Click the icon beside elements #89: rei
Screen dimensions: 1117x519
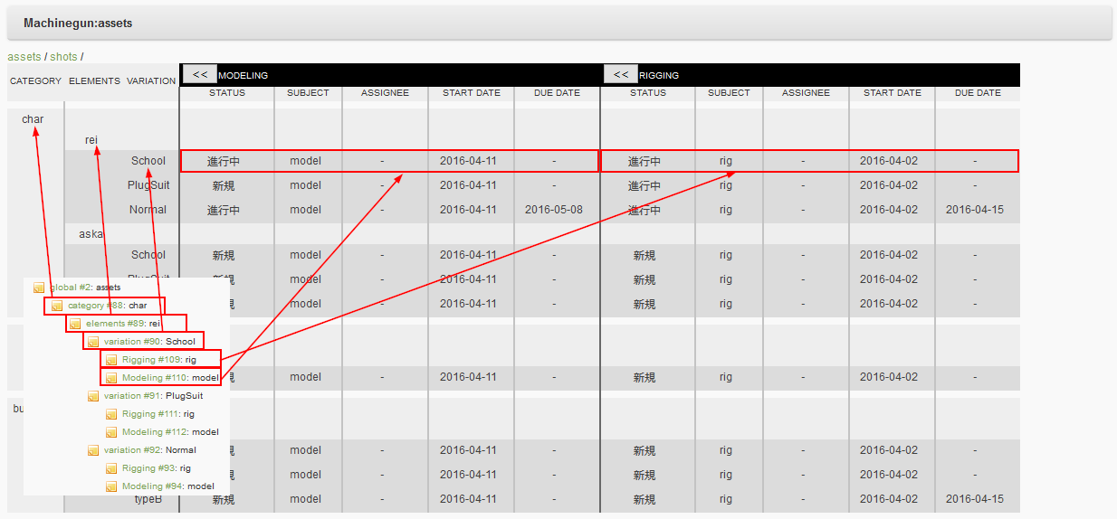pyautogui.click(x=75, y=324)
